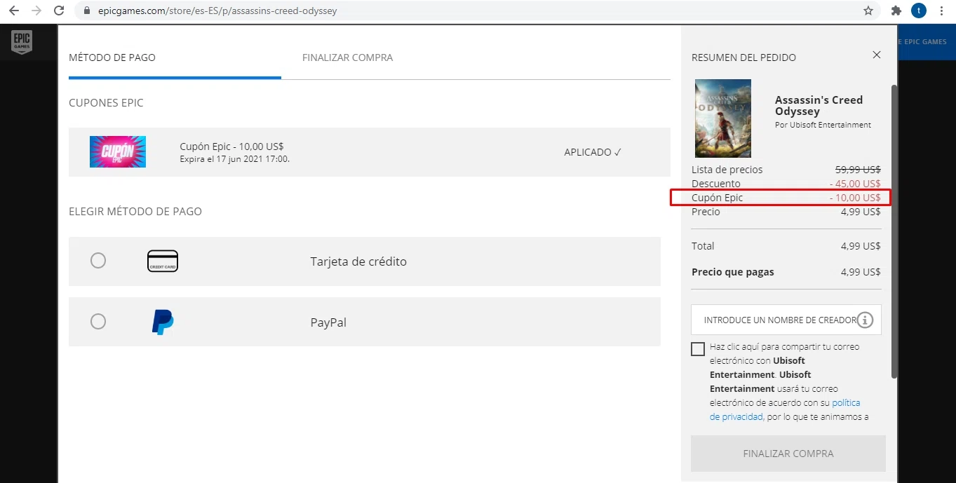Image resolution: width=956 pixels, height=483 pixels.
Task: Reload the page with the refresh icon
Action: point(59,11)
